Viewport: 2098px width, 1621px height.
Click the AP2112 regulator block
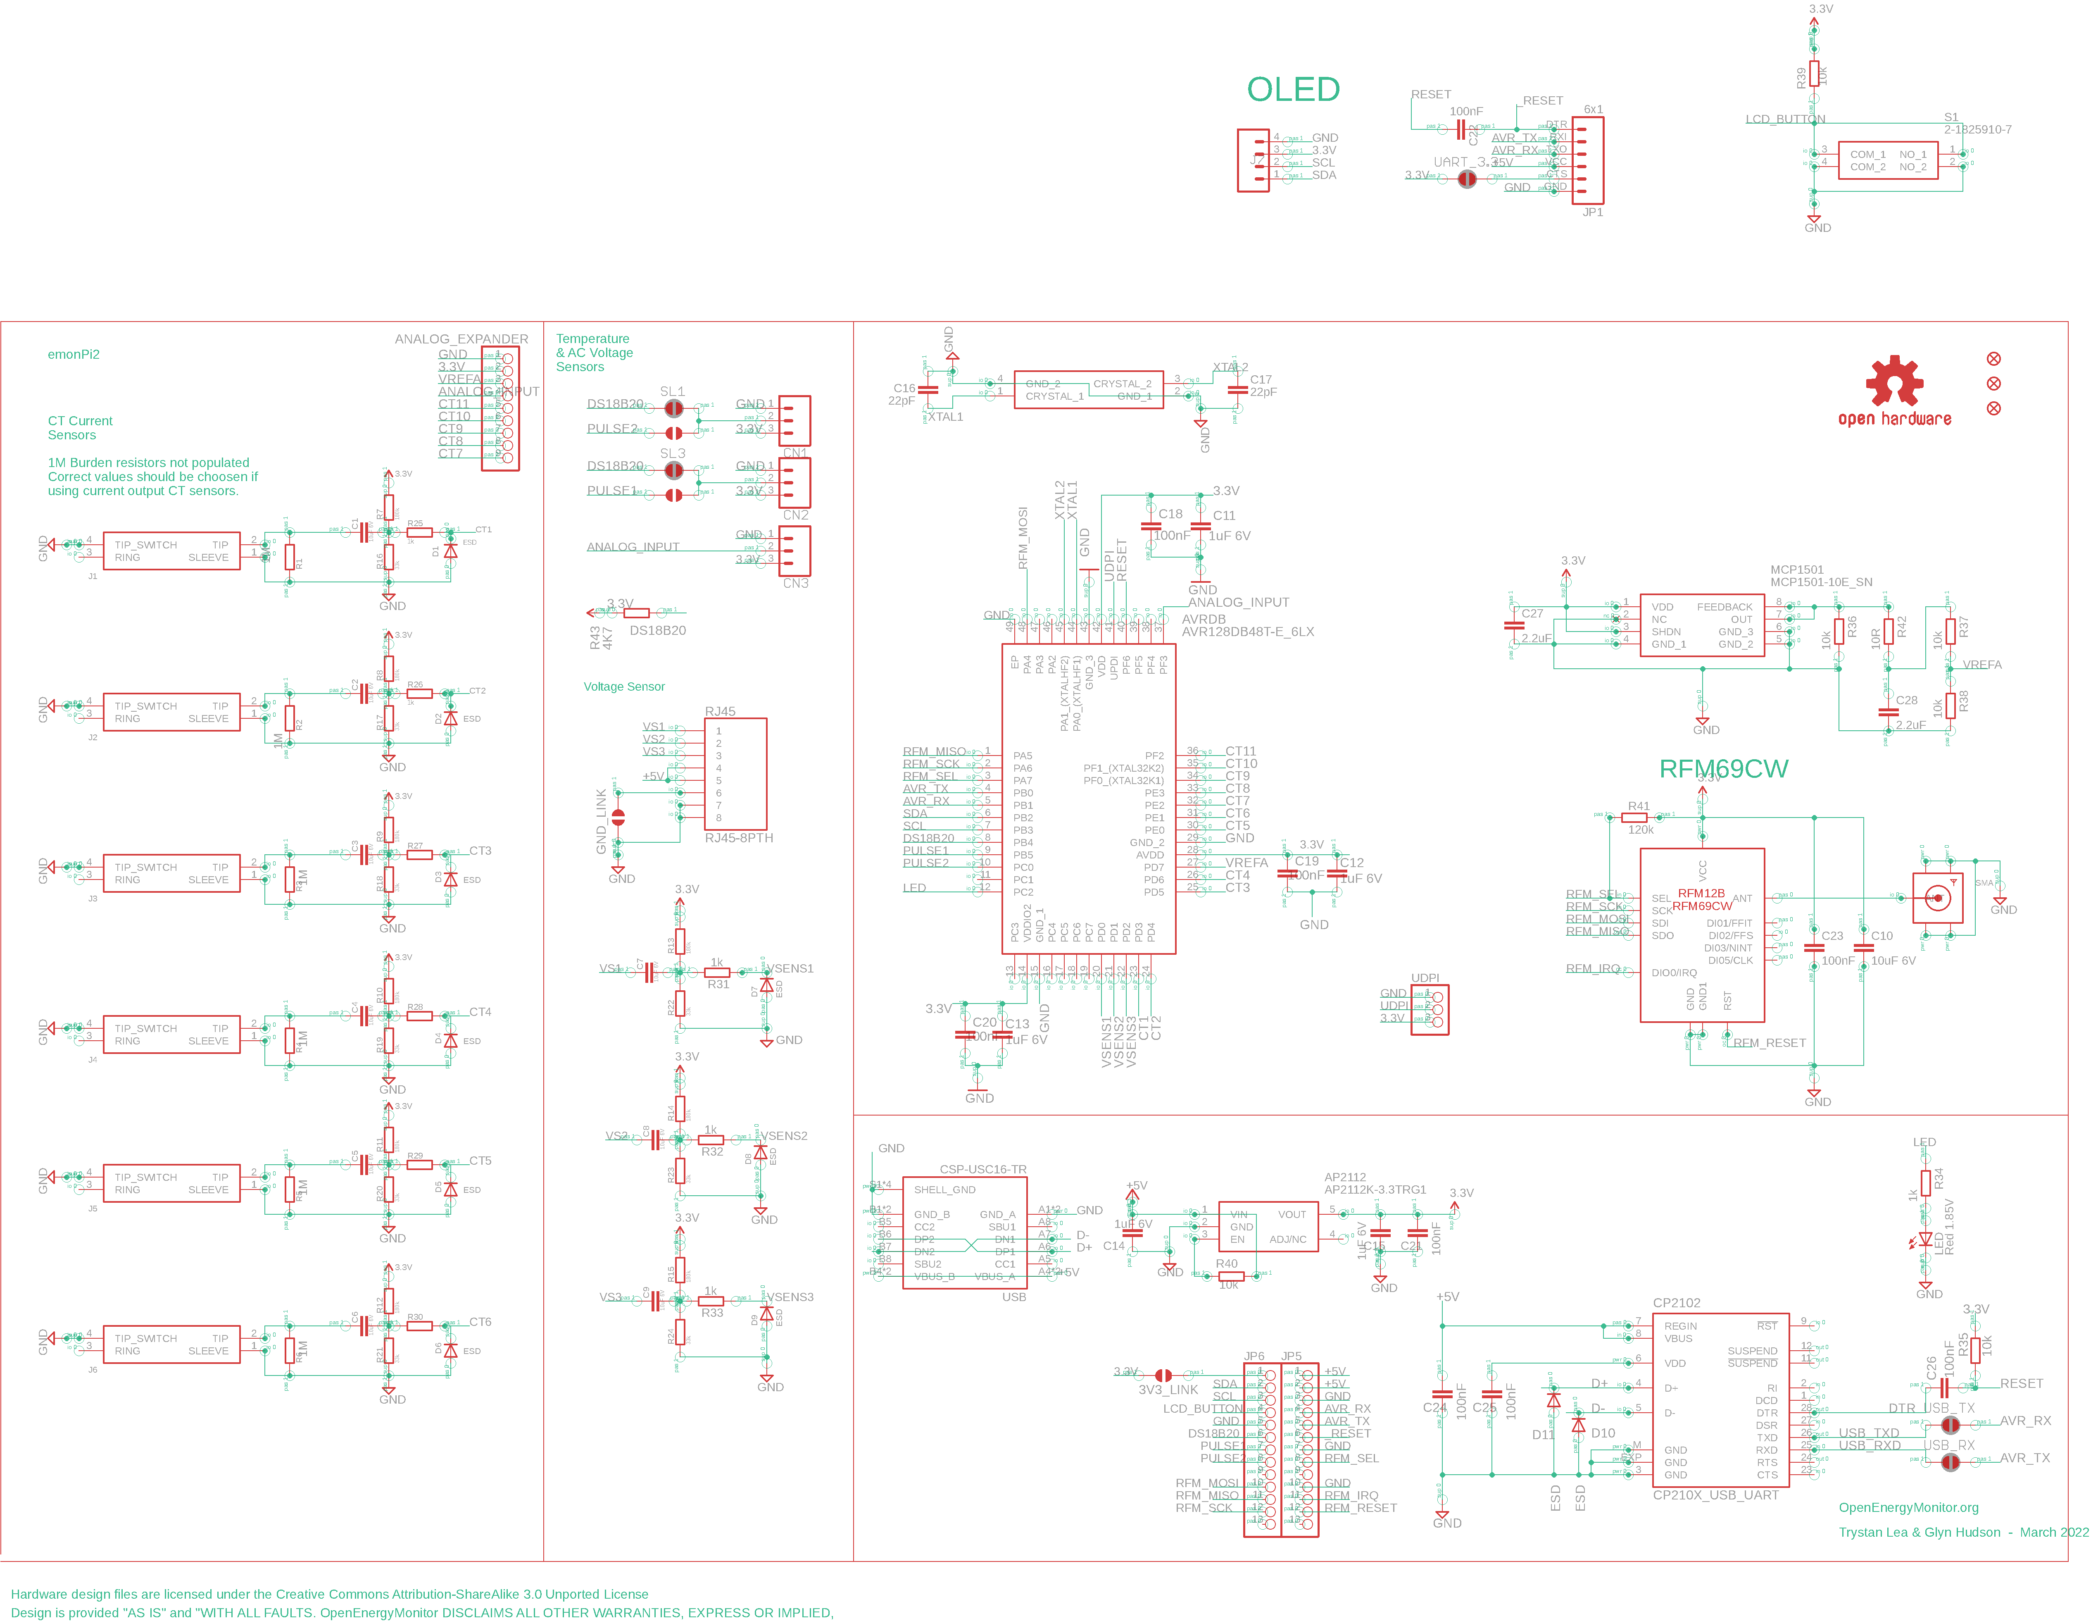click(x=1268, y=1227)
